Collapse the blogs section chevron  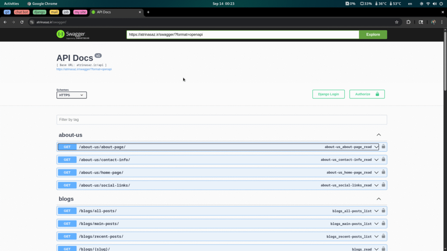(x=378, y=199)
